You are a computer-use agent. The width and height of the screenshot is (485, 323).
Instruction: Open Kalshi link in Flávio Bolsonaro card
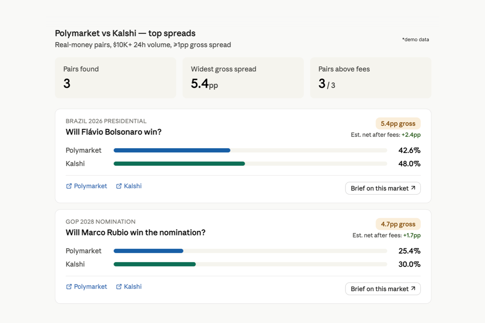[x=129, y=186]
